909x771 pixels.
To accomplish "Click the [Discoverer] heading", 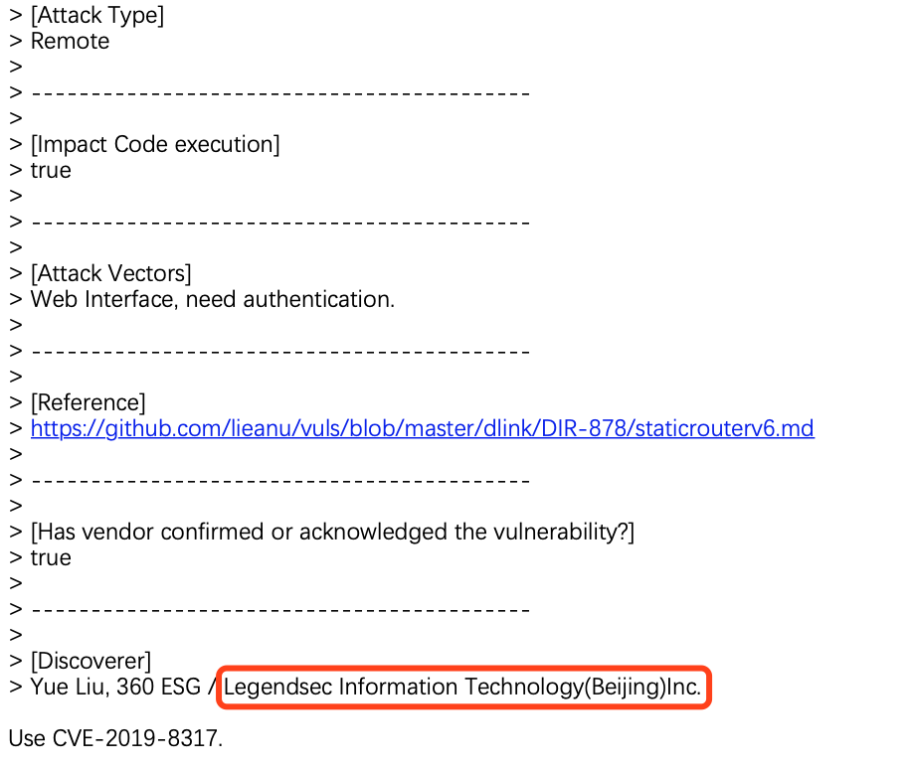I will 91,662.
